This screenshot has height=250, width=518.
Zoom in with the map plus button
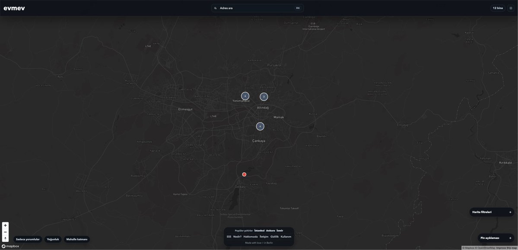tap(5, 225)
